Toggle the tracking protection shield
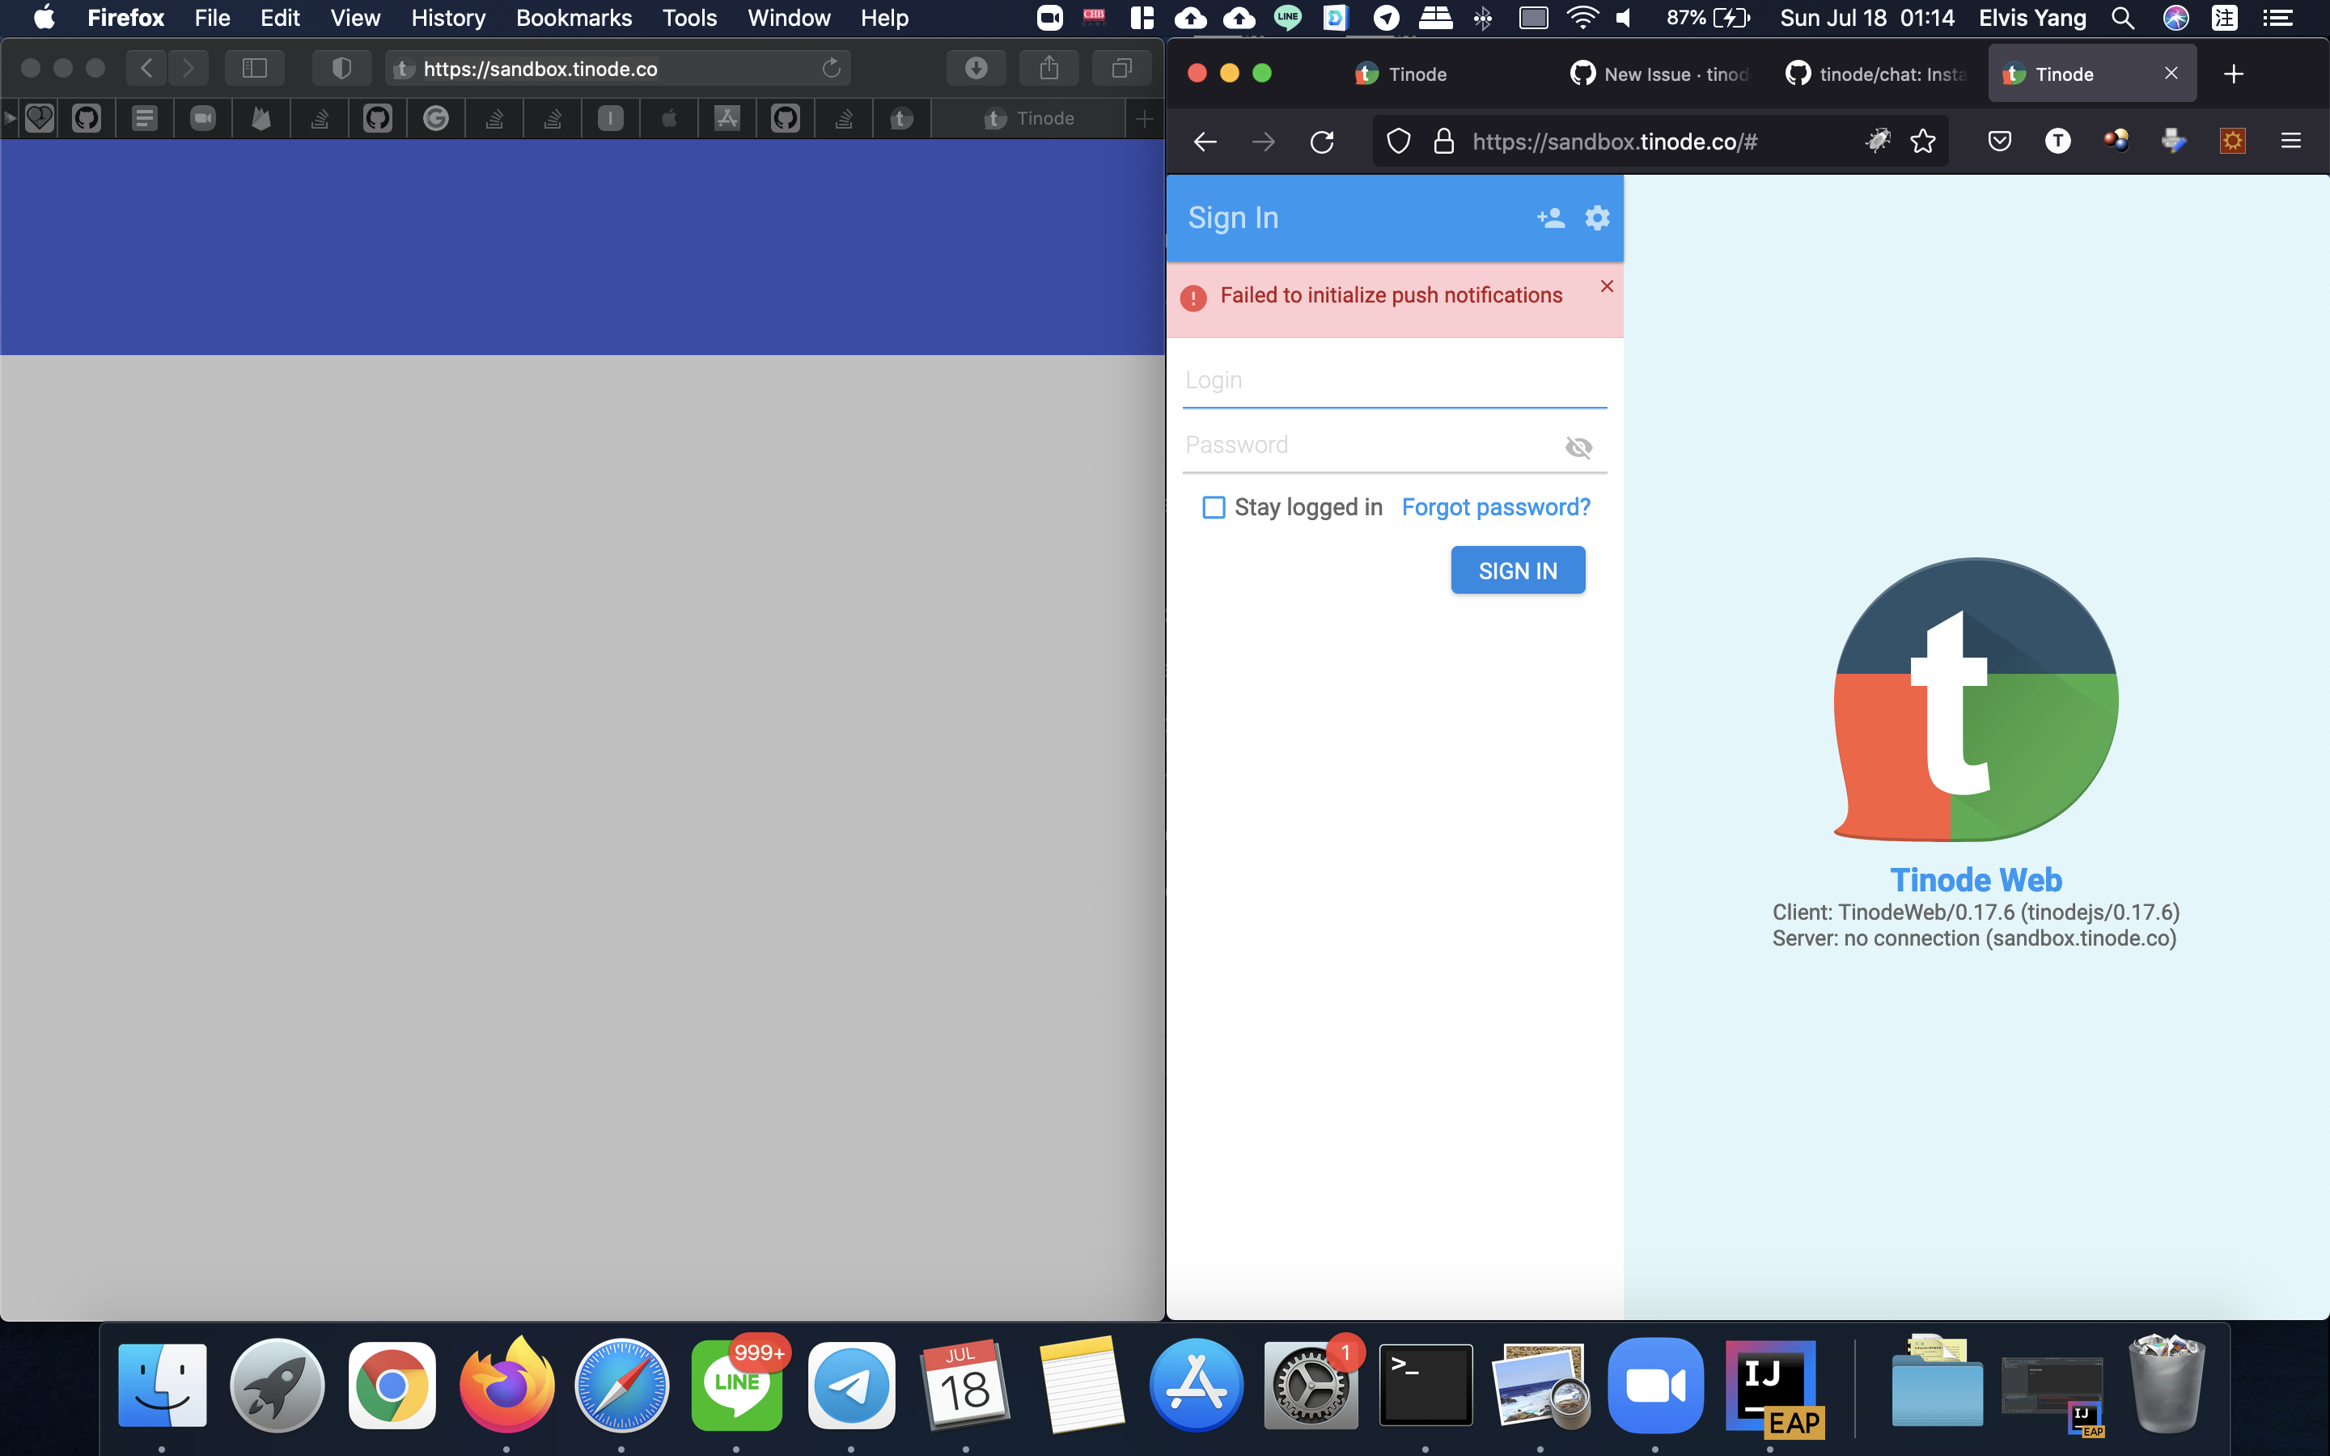Viewport: 2330px width, 1456px height. pos(1397,141)
